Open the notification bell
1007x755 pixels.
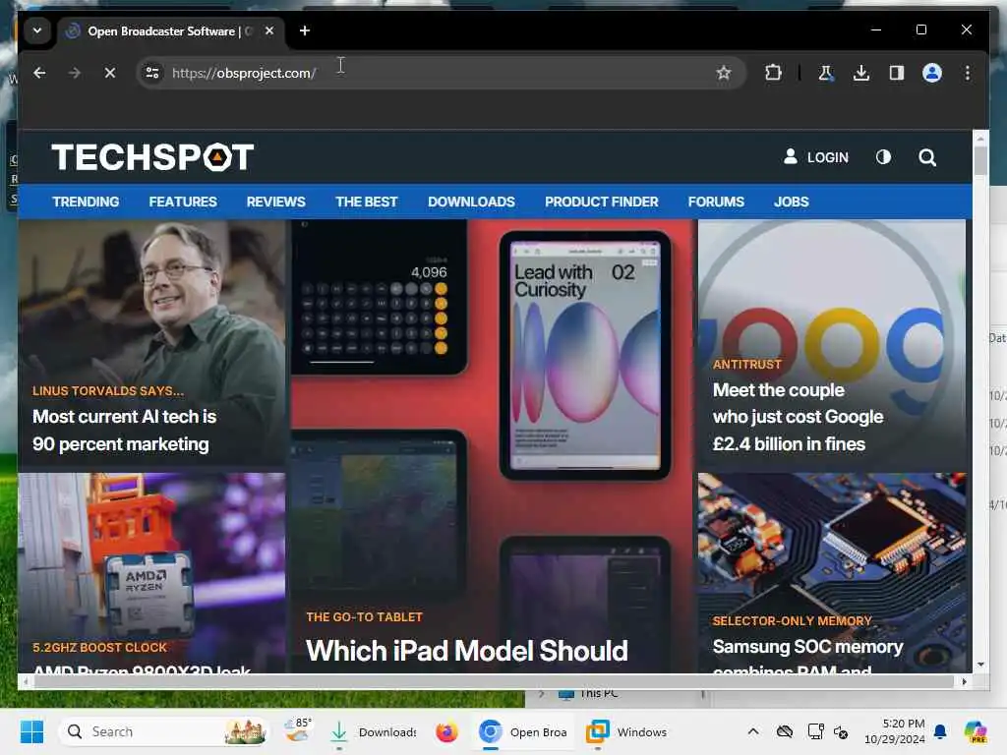tap(940, 731)
